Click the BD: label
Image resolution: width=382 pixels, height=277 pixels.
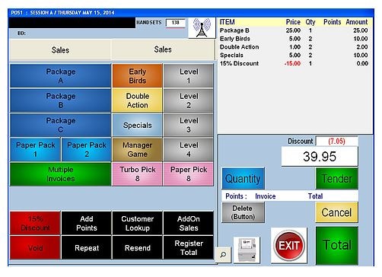click(21, 33)
